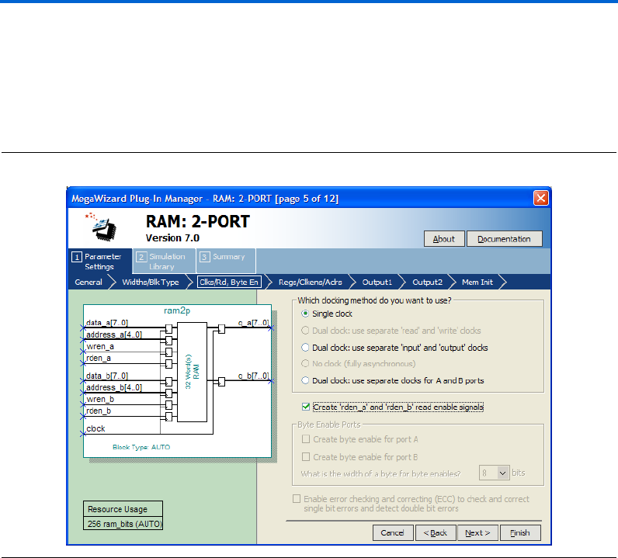The image size is (618, 558).
Task: Click q_a[7..0] output label
Action: tap(253, 323)
